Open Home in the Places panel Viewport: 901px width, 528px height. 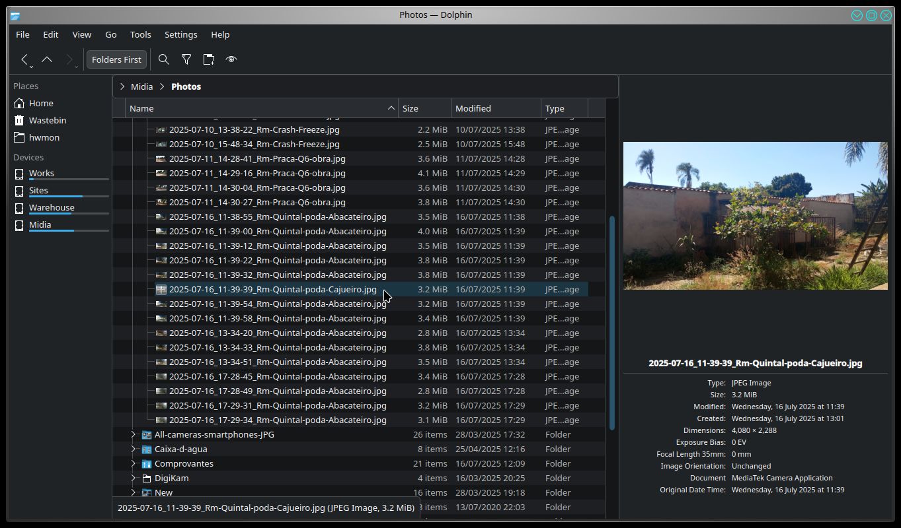(x=41, y=103)
